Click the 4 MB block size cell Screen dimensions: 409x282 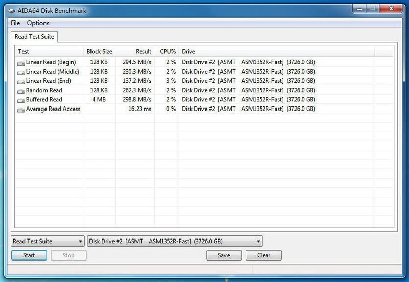(x=99, y=99)
